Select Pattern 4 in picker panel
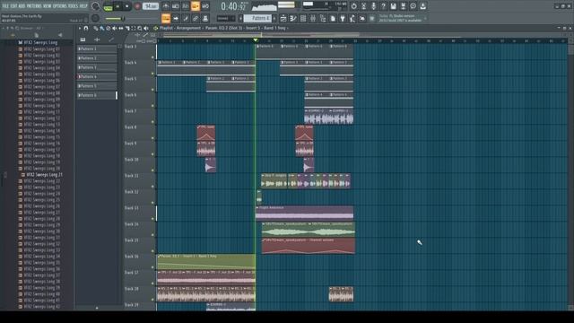Image resolution: width=574 pixels, height=323 pixels. point(97,76)
